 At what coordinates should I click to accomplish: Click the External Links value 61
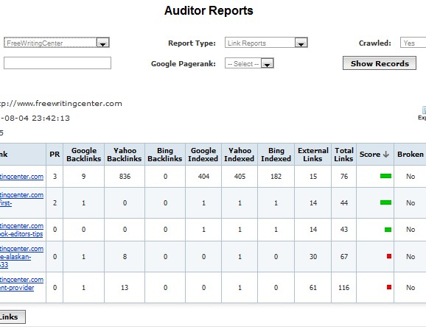pyautogui.click(x=313, y=288)
